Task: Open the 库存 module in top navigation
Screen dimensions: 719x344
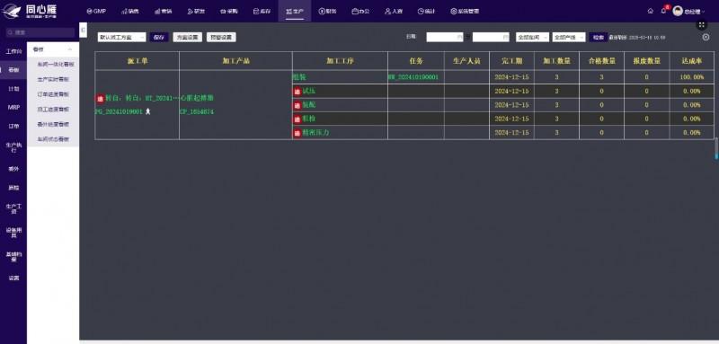Action: [262, 11]
